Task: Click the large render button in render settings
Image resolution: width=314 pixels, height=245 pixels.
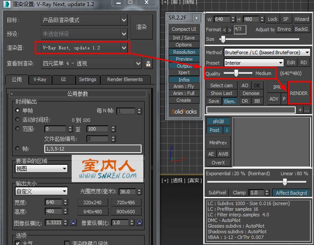Action: pyautogui.click(x=142, y=27)
